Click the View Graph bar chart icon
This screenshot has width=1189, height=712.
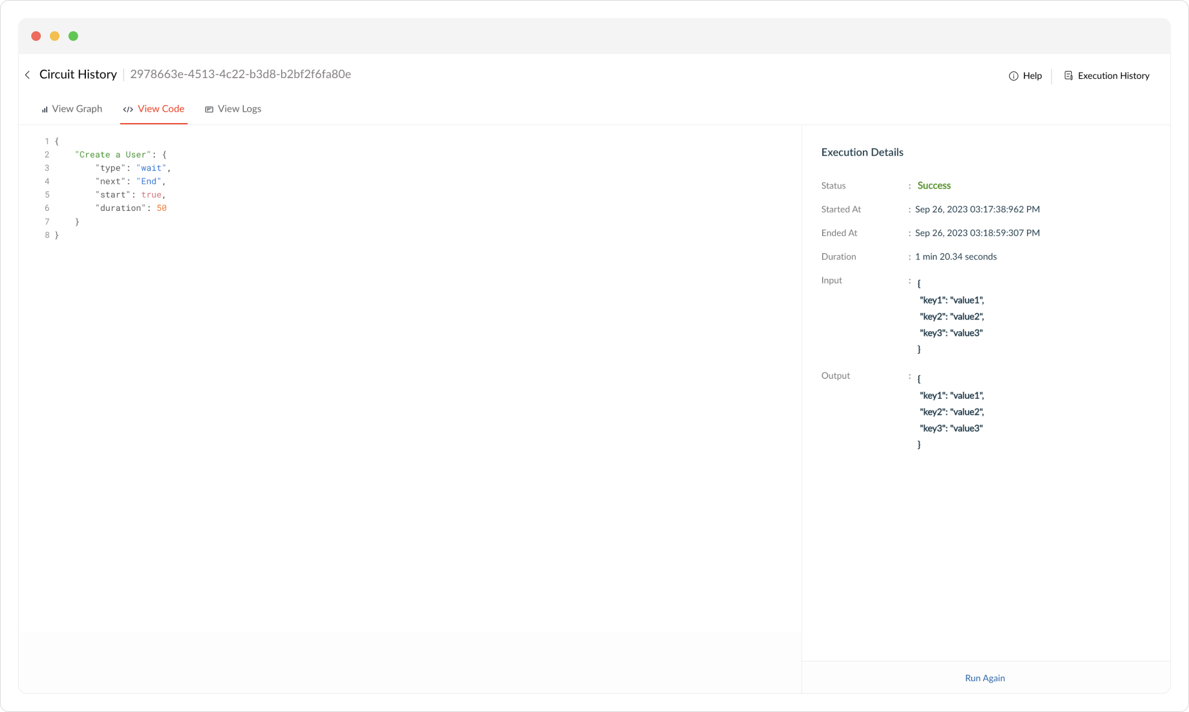point(44,109)
